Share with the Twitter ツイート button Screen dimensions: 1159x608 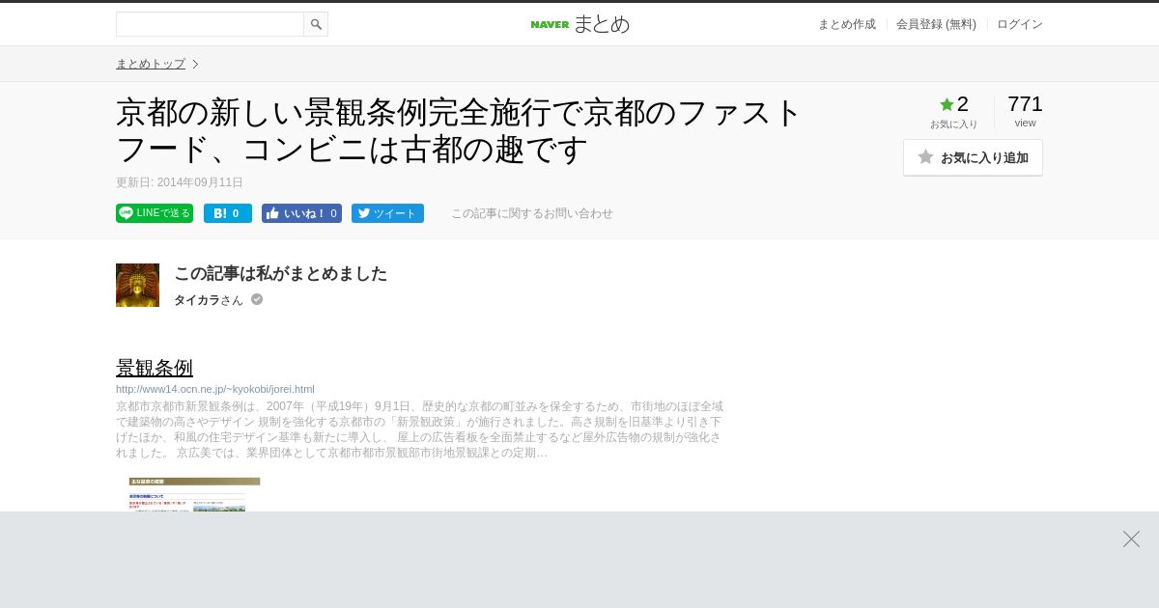(387, 213)
